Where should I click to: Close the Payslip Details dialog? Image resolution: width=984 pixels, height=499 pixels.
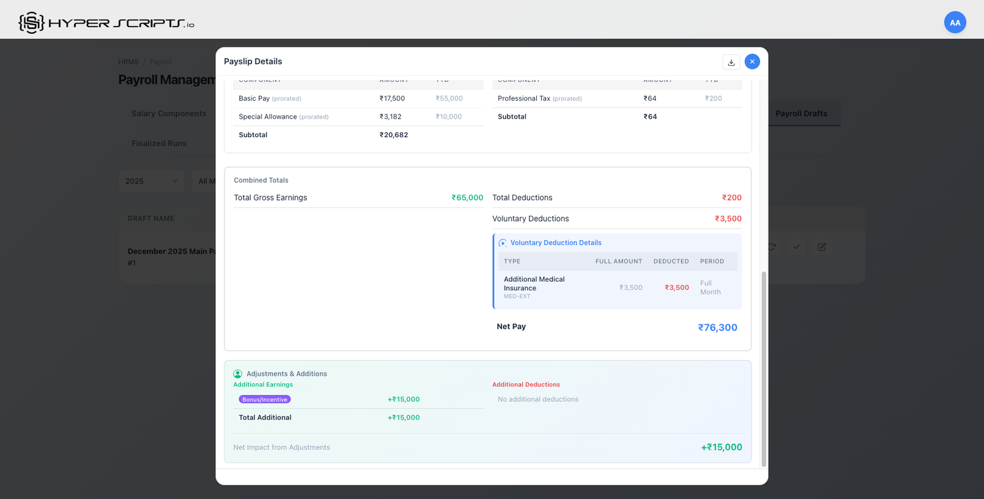(752, 62)
